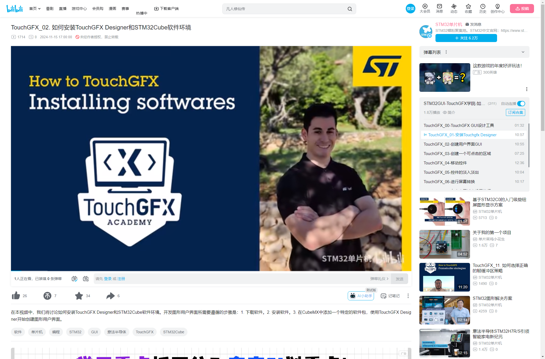Open 记笔记 note-taking tool
545x359 pixels.
(390, 296)
